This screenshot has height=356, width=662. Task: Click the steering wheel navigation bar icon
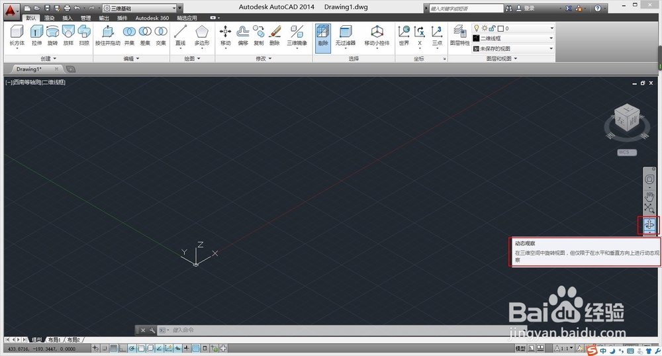649,180
